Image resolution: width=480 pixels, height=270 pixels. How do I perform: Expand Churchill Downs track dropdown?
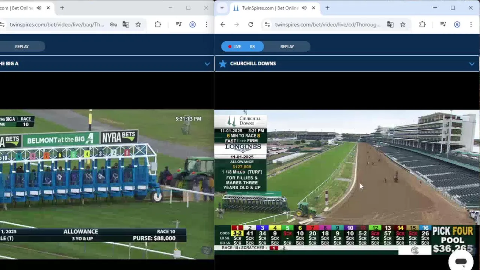(472, 64)
